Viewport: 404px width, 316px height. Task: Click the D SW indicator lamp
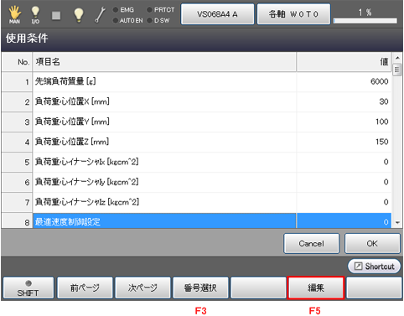point(158,20)
